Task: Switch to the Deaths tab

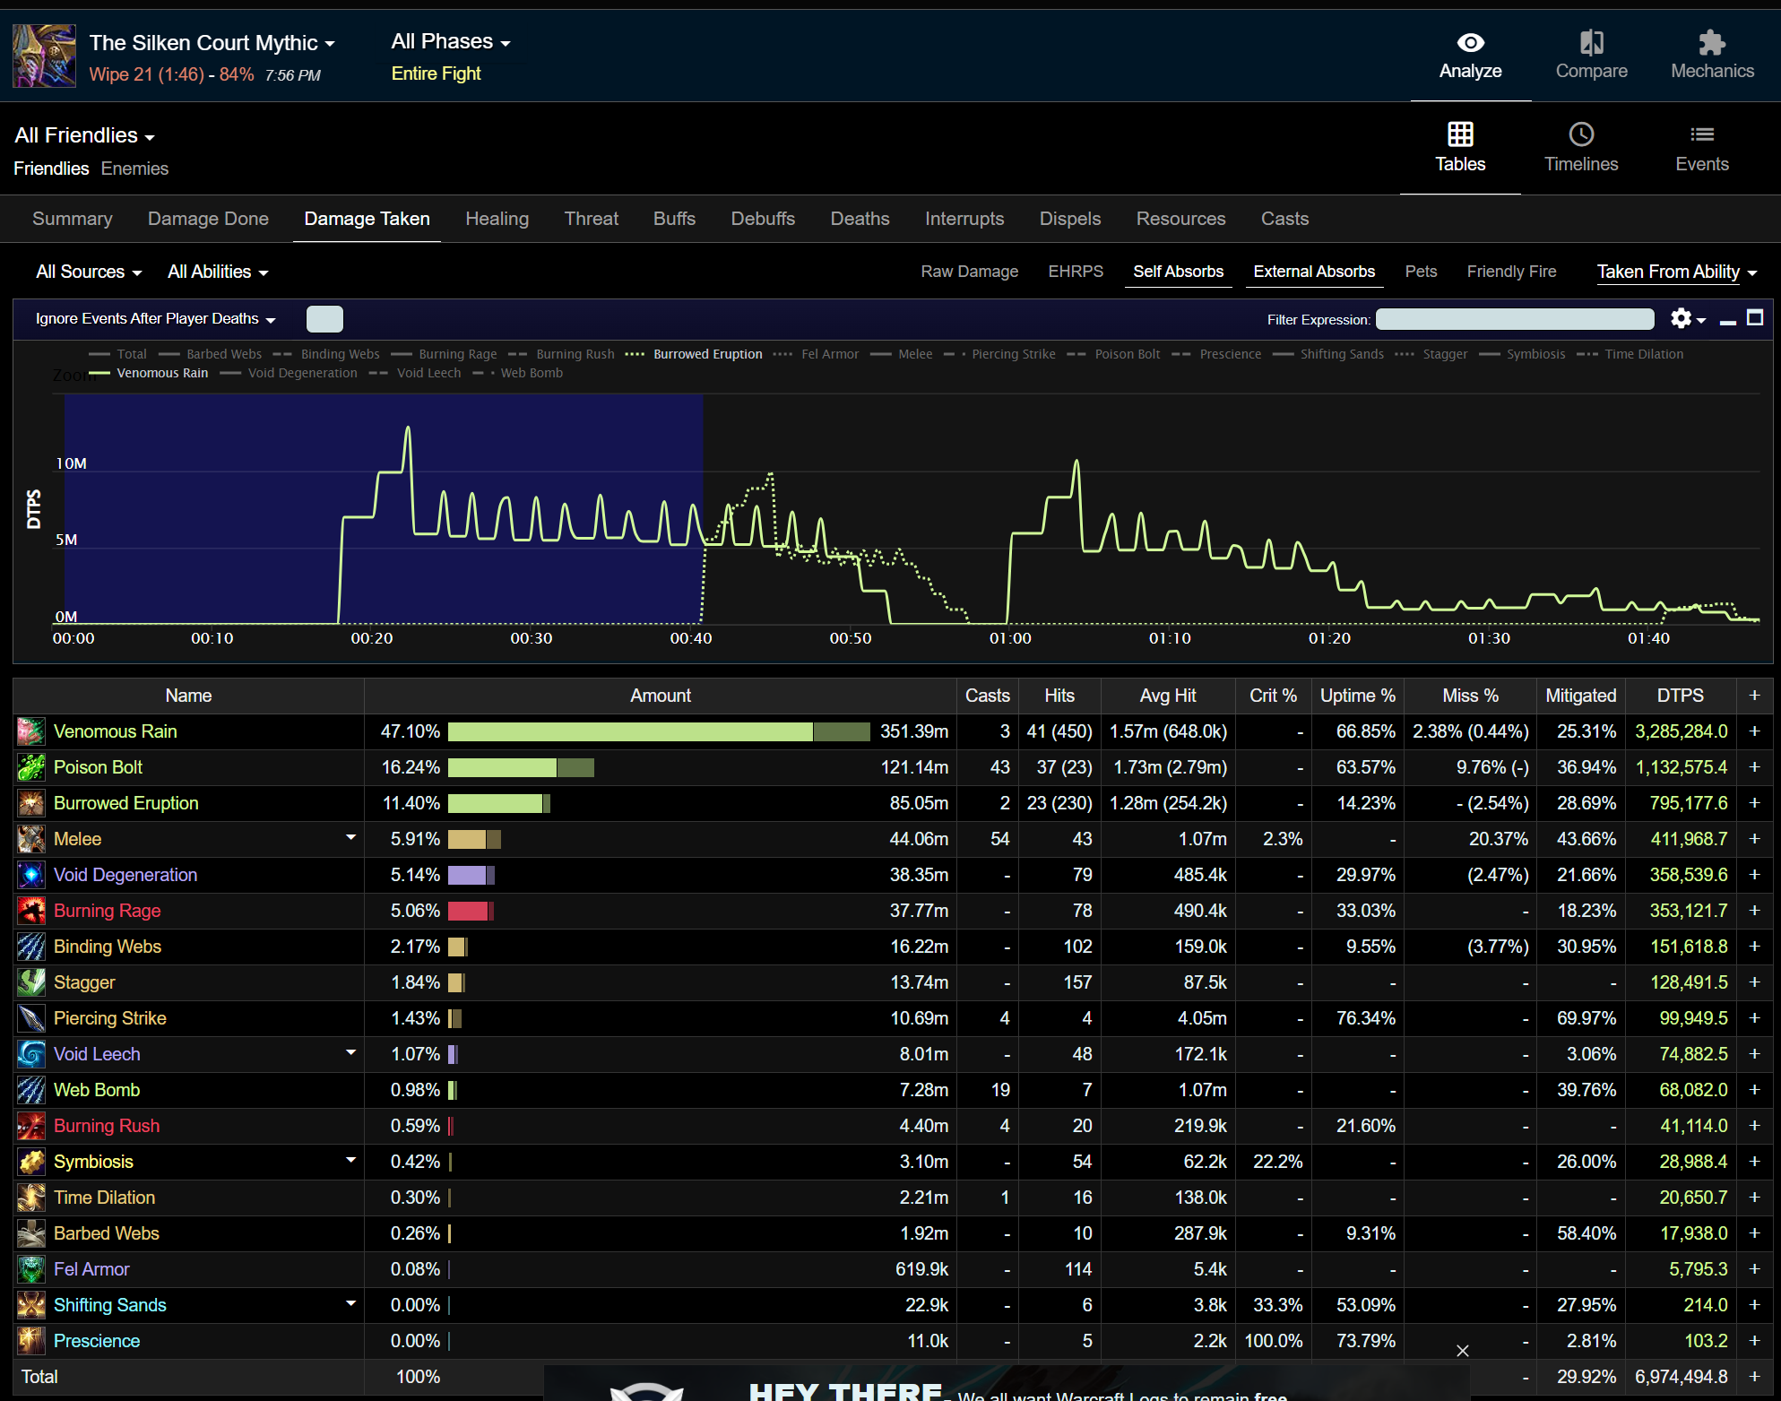Action: point(859,219)
